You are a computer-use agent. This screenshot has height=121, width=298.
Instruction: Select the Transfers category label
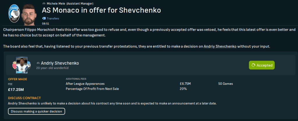point(53,18)
